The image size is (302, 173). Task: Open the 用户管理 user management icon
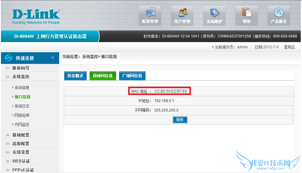[182, 15]
